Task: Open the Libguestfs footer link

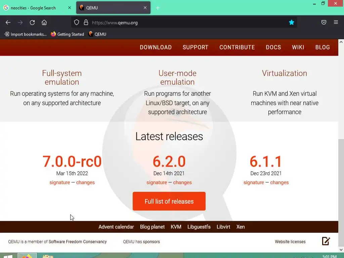Action: (x=199, y=227)
